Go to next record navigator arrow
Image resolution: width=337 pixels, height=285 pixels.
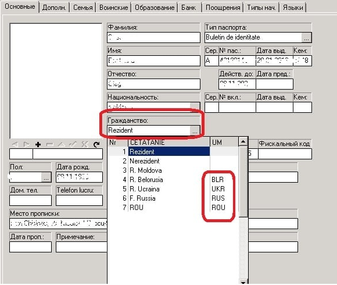pyautogui.click(x=26, y=144)
